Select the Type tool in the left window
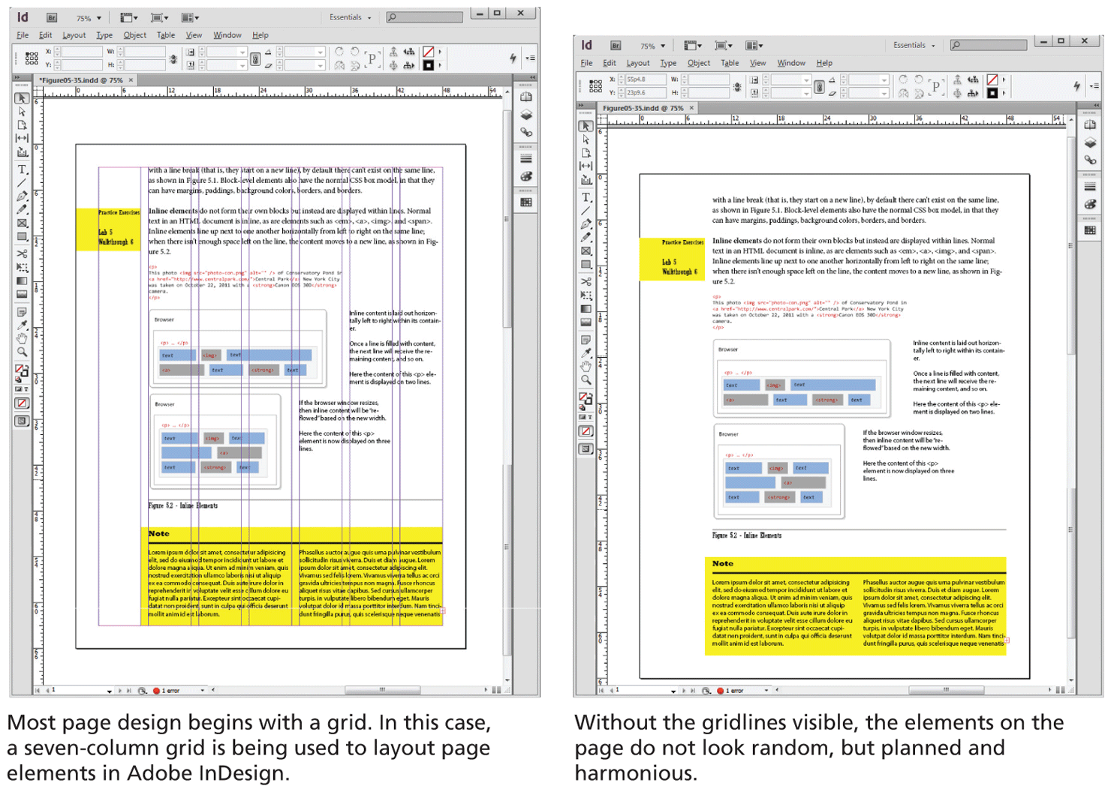 tap(22, 169)
